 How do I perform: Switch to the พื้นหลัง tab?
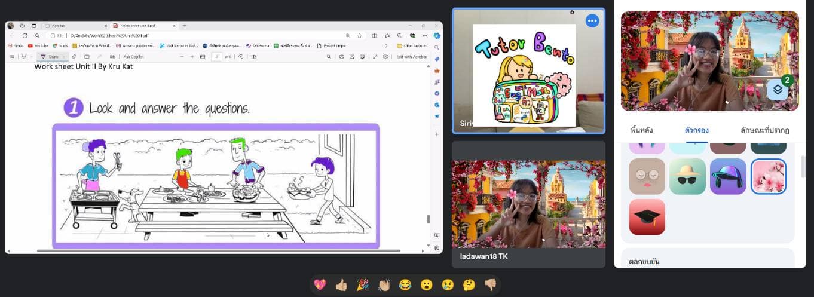click(x=642, y=130)
